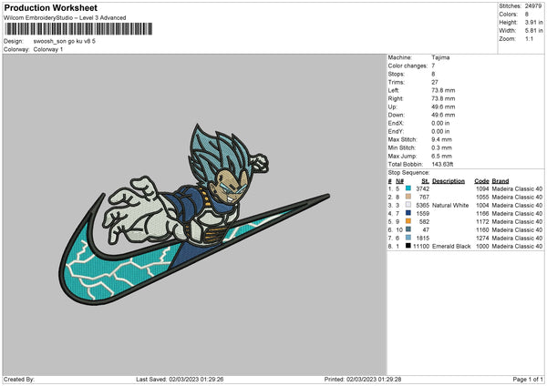
Task: Click the 'EndY:' label
Action: [396, 131]
